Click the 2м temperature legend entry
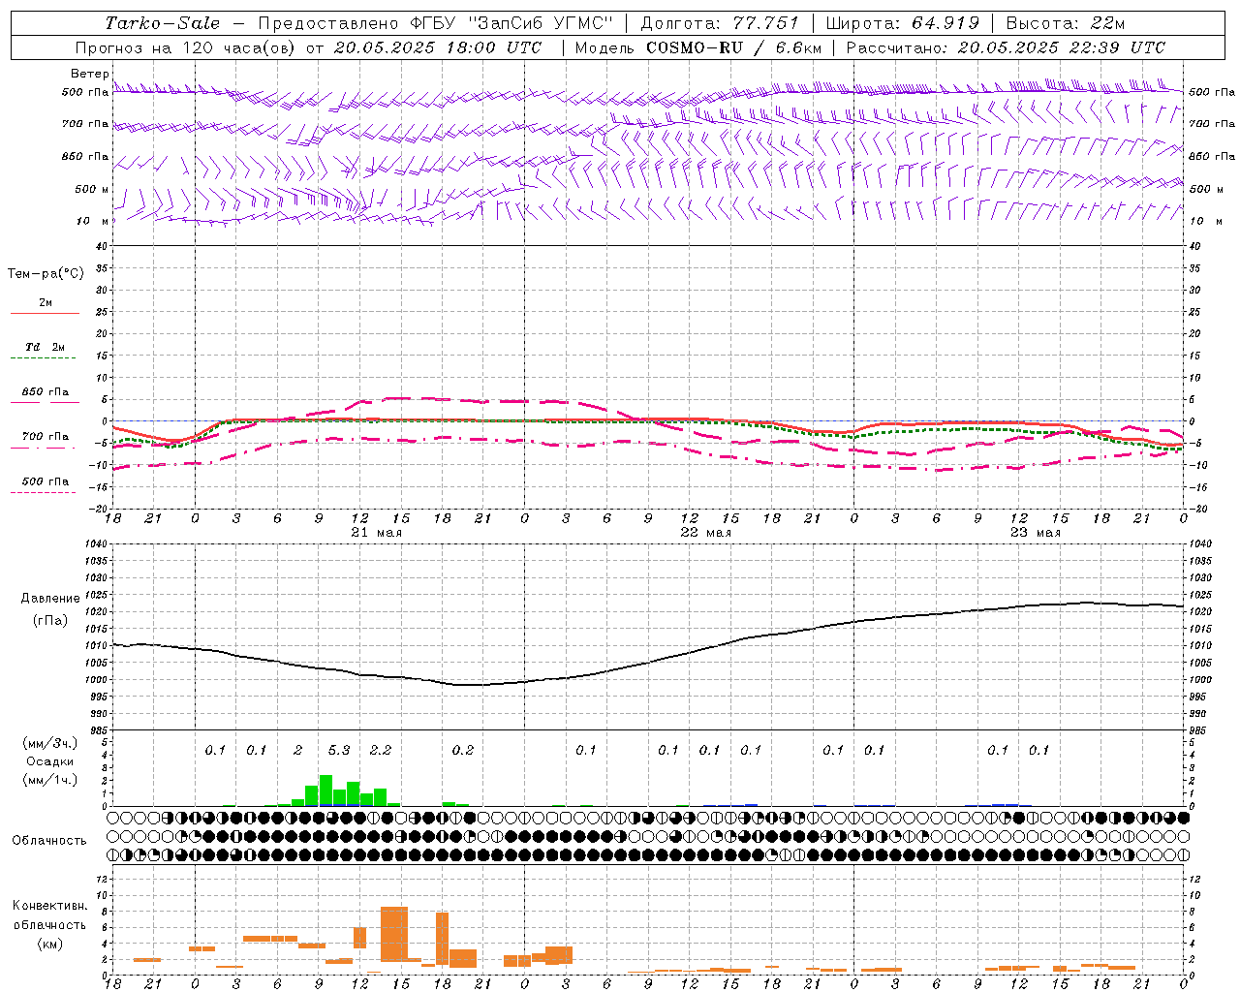1240x992 pixels. pos(46,303)
